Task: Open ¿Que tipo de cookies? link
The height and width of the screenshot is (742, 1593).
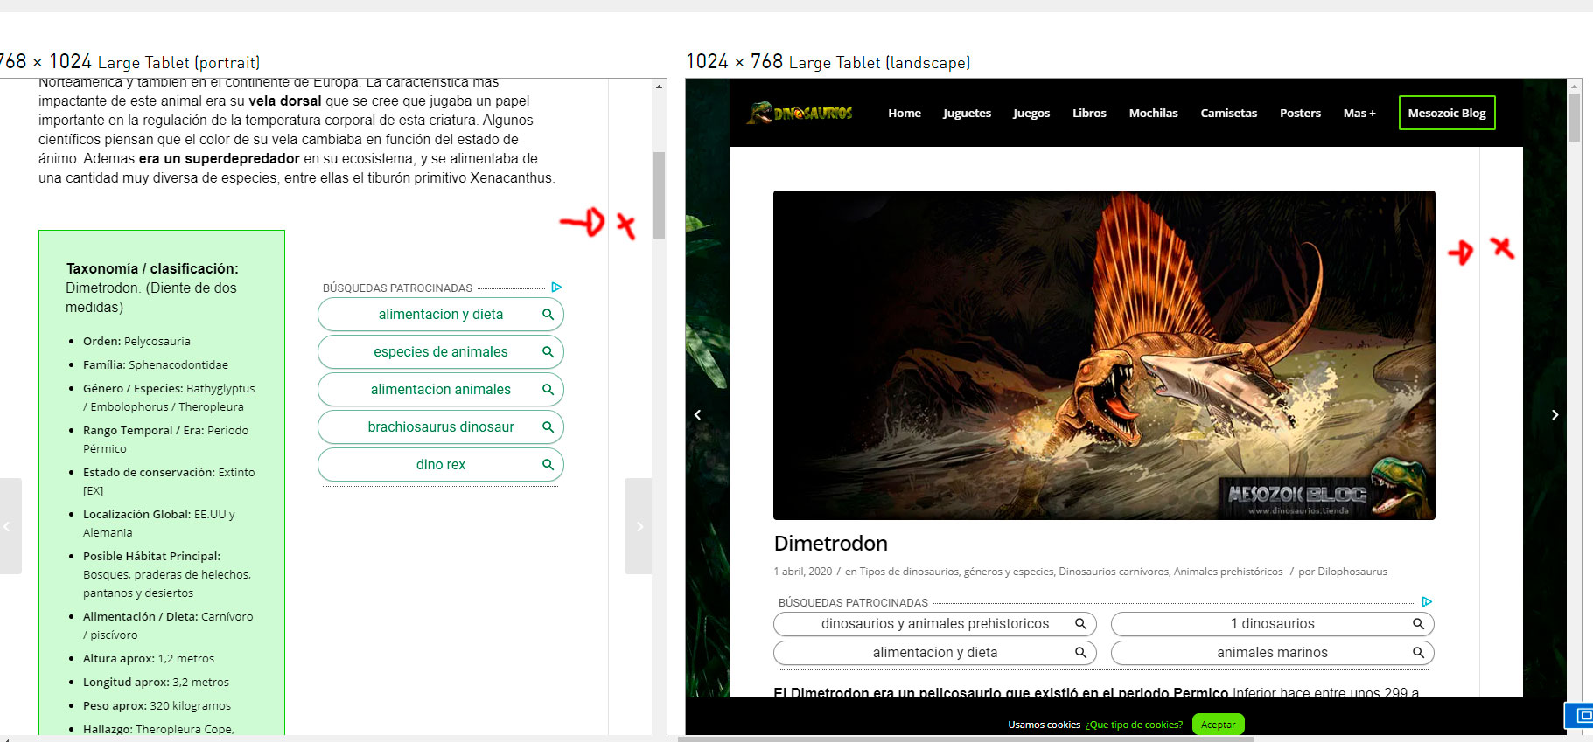Action: point(1134,725)
